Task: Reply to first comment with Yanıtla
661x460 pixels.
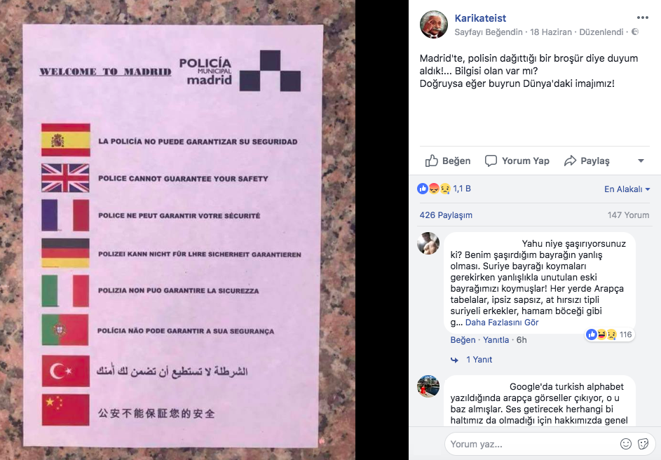Action: click(496, 340)
